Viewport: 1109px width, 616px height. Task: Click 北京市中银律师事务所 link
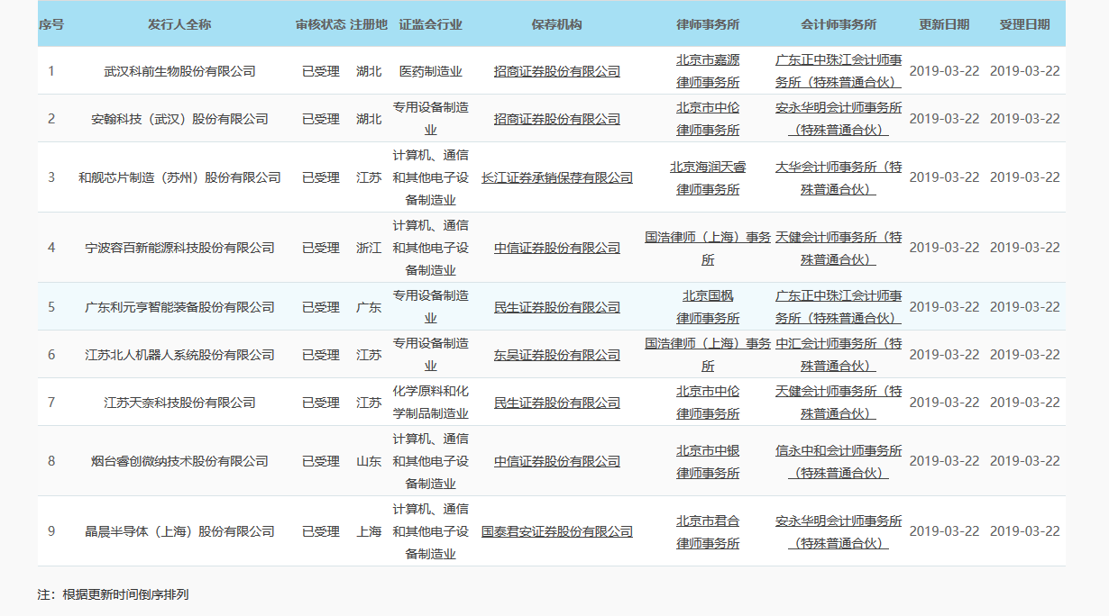(x=708, y=461)
